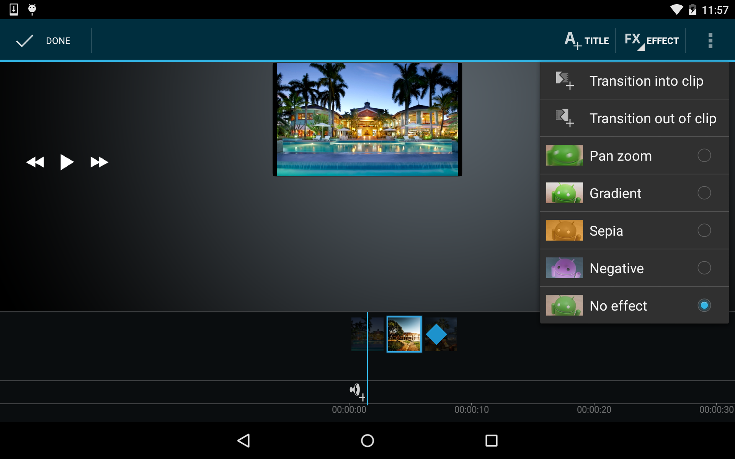Click the rewind button

click(35, 162)
